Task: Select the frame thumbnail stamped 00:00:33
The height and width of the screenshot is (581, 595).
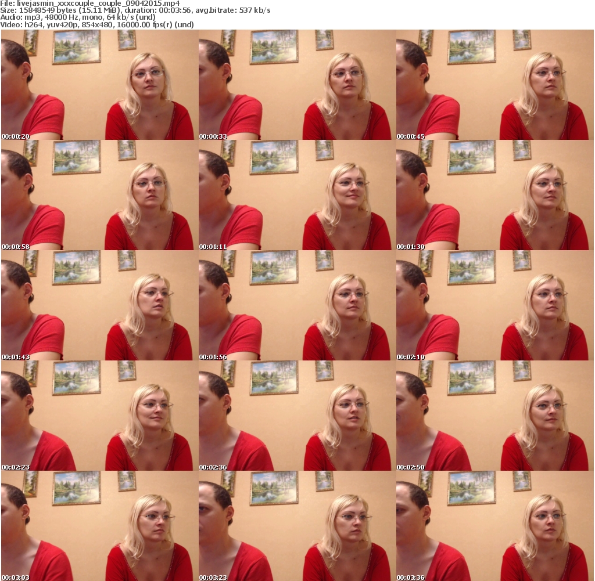Action: (297, 85)
